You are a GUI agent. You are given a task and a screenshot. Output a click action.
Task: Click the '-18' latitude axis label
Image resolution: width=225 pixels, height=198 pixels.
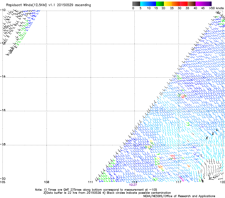coord(3,144)
